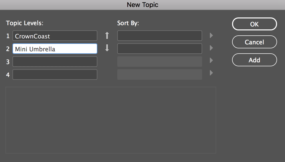Expand the second Sort By row triangle
The width and height of the screenshot is (285, 162).
point(211,48)
